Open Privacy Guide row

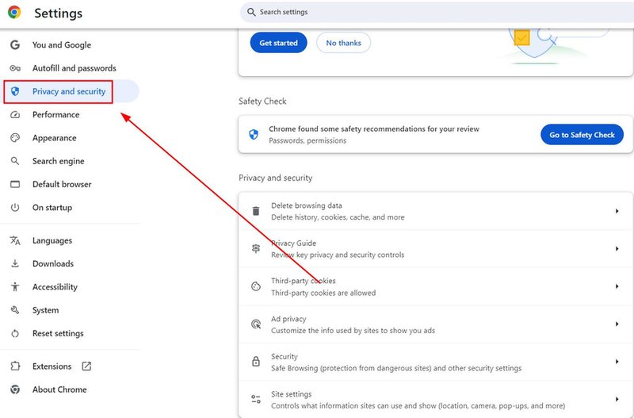[x=435, y=248]
